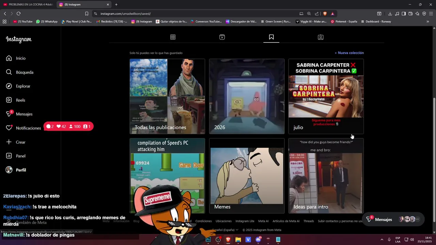
Task: Open OBS from the taskbar
Action: (x=218, y=240)
